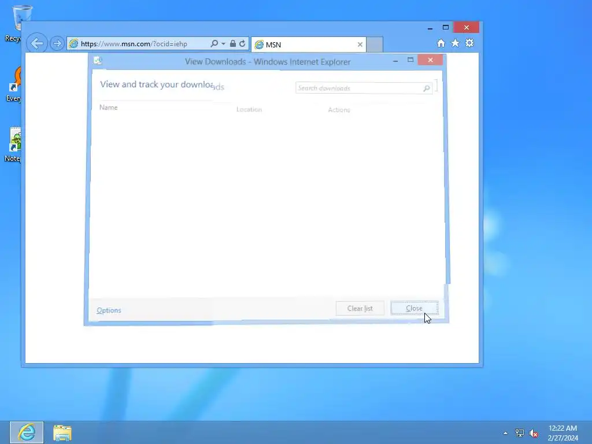Close View Downloads with the red X
The image size is (592, 444).
pyautogui.click(x=430, y=60)
